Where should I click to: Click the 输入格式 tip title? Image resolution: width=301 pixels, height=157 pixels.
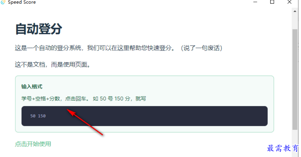[32, 86]
